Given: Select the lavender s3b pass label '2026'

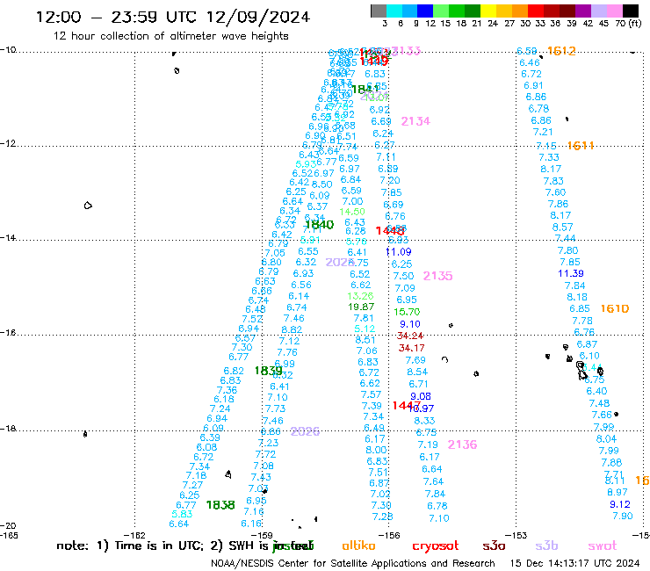Looking at the screenshot, I should coord(305,431).
